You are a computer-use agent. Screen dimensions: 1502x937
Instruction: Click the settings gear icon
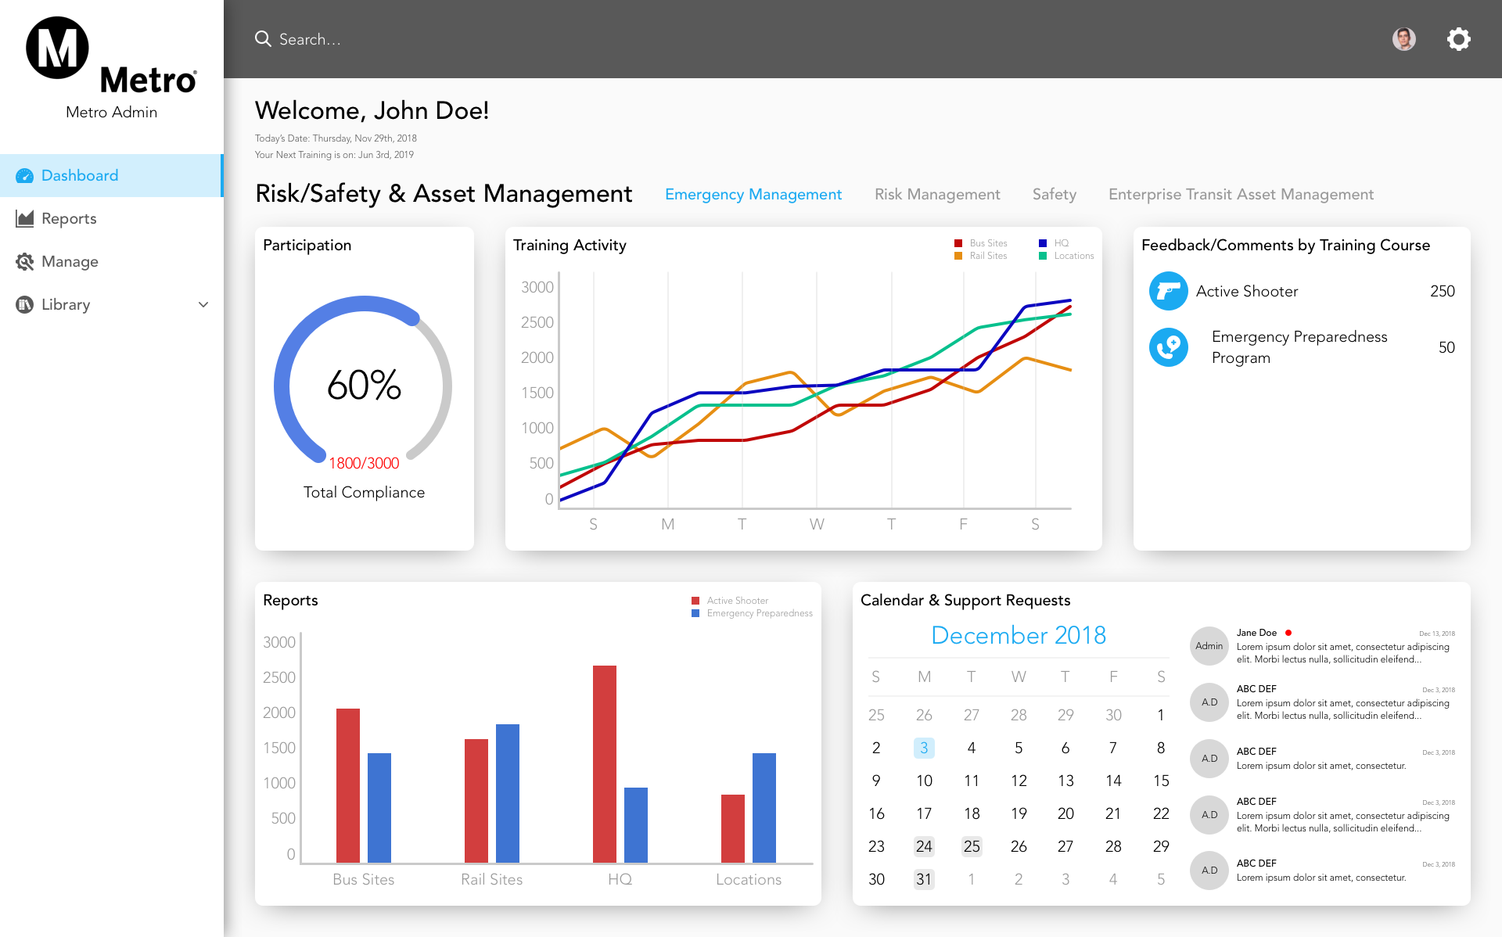pyautogui.click(x=1458, y=39)
